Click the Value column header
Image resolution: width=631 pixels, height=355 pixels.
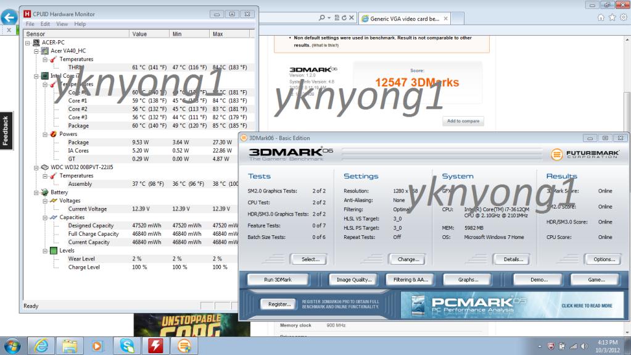click(x=149, y=34)
